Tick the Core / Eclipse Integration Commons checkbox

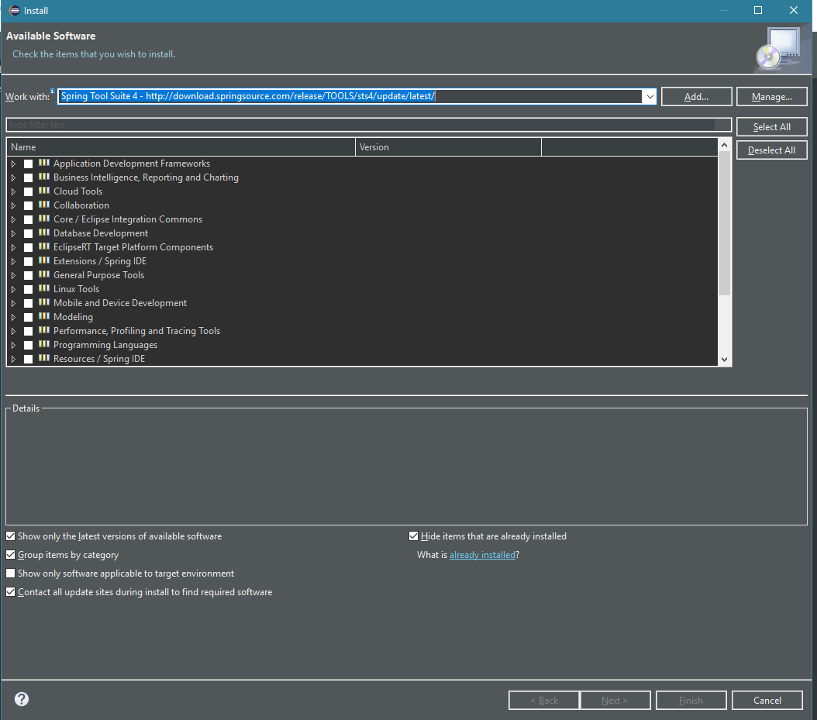pyautogui.click(x=28, y=219)
